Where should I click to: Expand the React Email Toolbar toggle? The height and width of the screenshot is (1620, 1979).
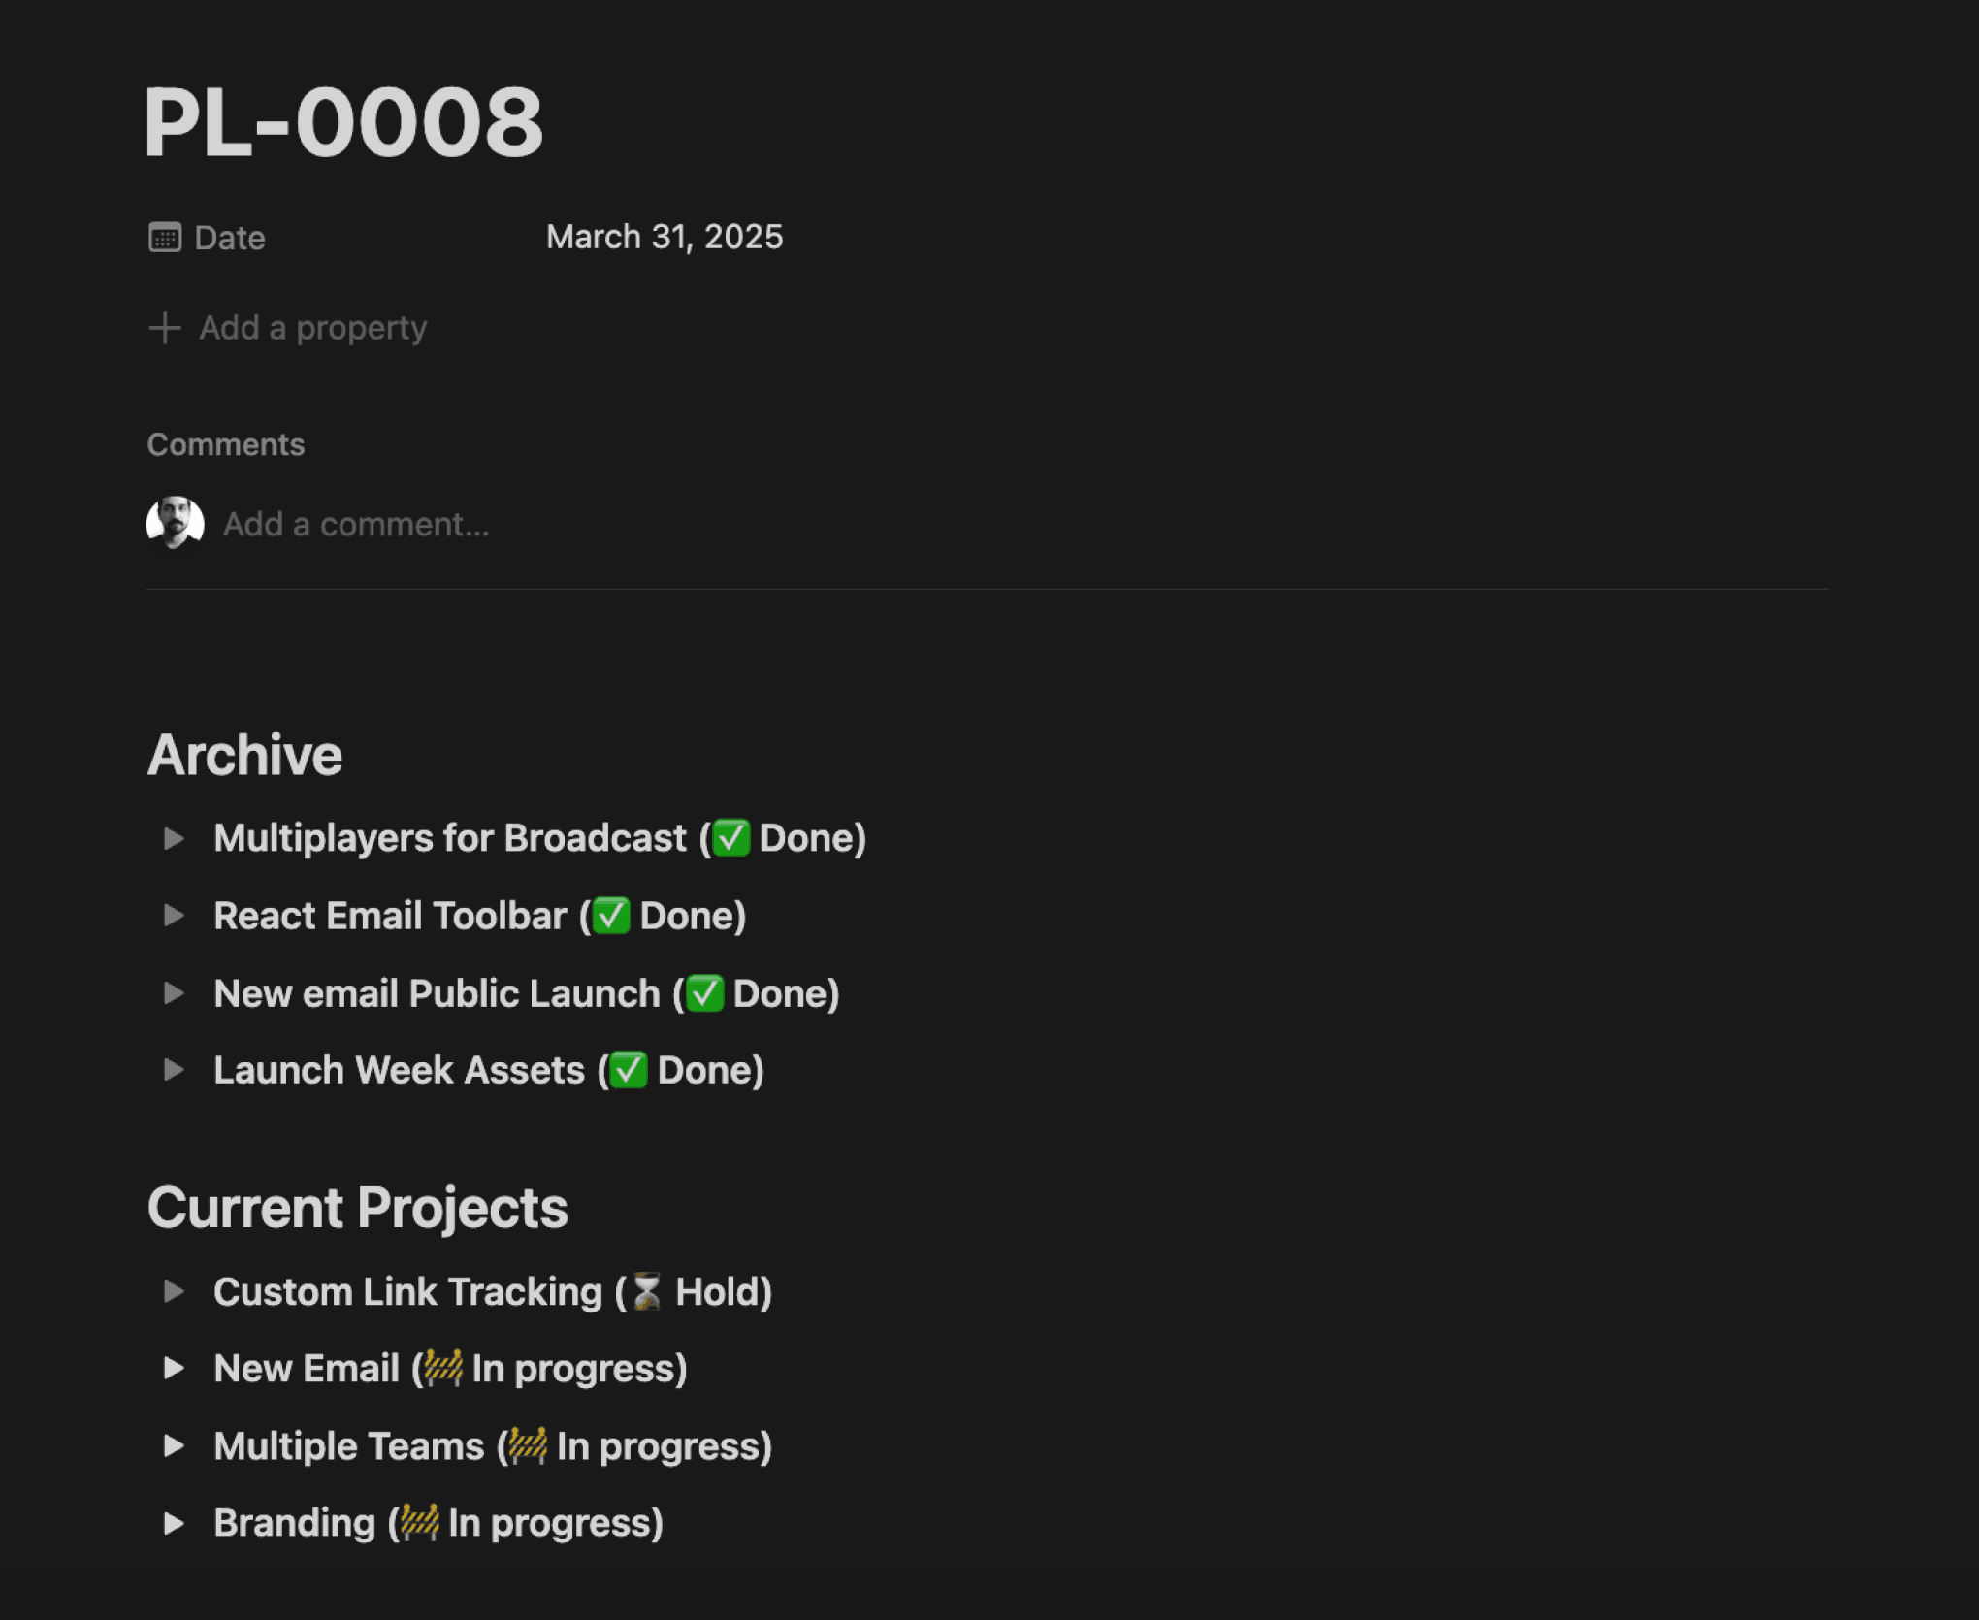174,916
